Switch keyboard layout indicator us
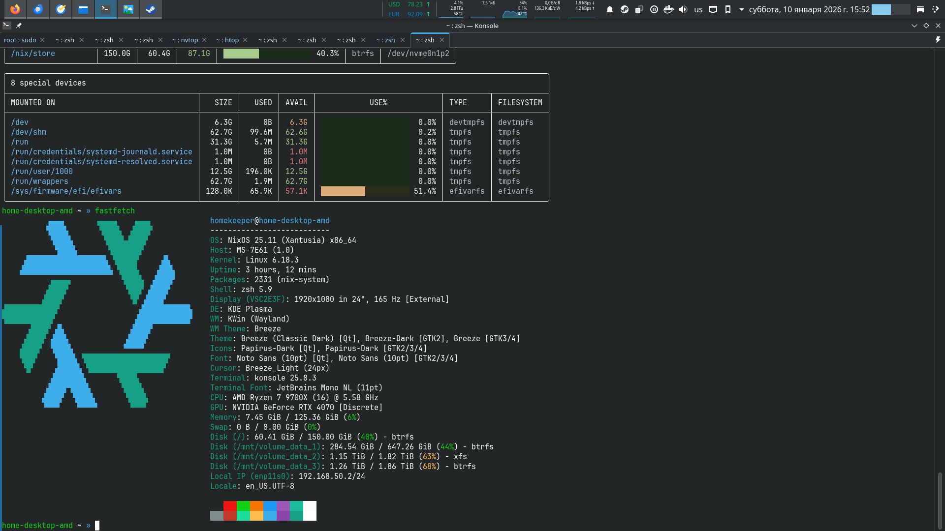Viewport: 945px width, 531px height. coord(698,9)
